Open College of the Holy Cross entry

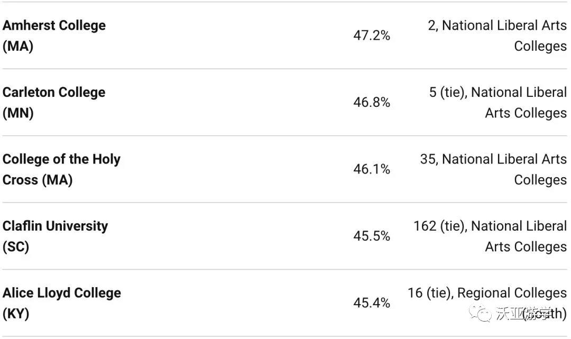[61, 169]
